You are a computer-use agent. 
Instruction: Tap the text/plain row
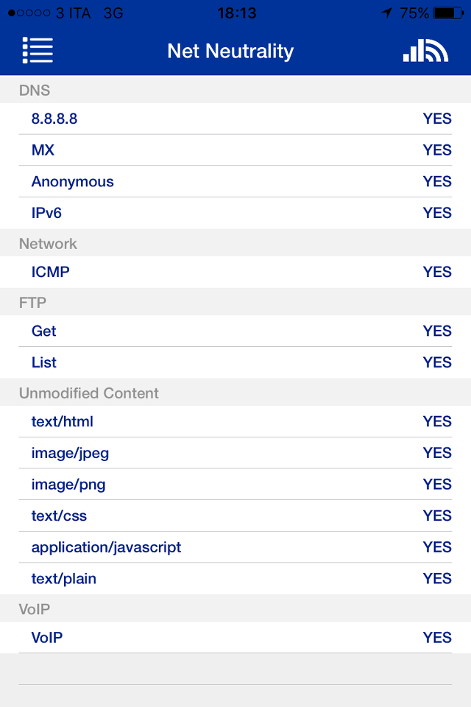[x=235, y=579]
